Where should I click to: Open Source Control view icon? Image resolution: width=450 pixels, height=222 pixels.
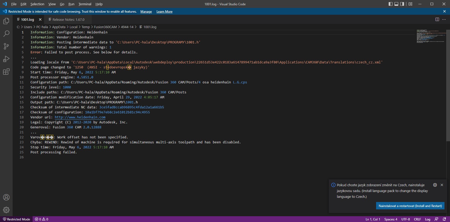6,46
